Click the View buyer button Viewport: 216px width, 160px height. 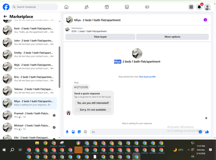(100, 37)
